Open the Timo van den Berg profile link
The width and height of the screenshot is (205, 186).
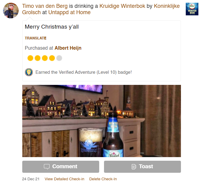pos(45,6)
